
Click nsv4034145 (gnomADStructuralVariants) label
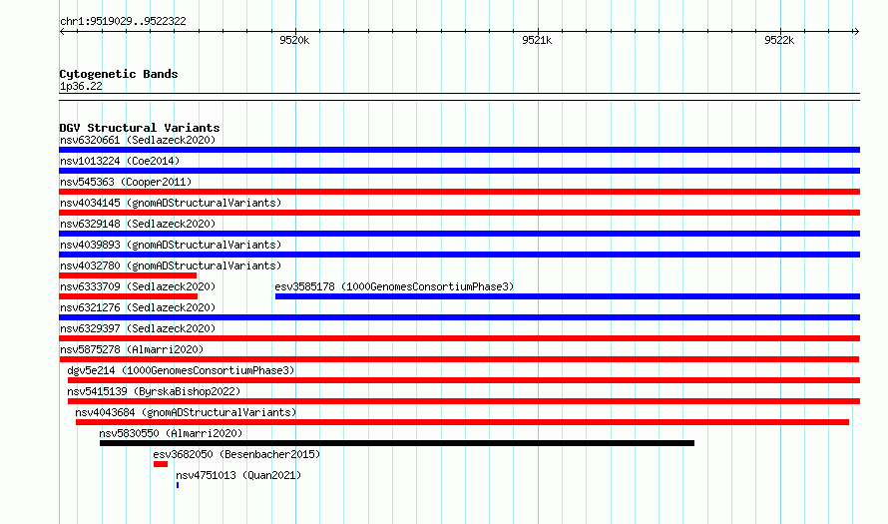[171, 203]
